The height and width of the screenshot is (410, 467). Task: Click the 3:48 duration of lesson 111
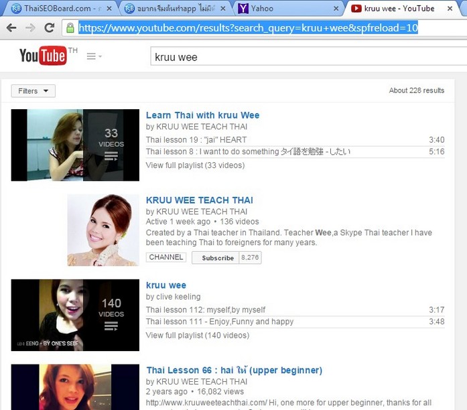tap(437, 322)
